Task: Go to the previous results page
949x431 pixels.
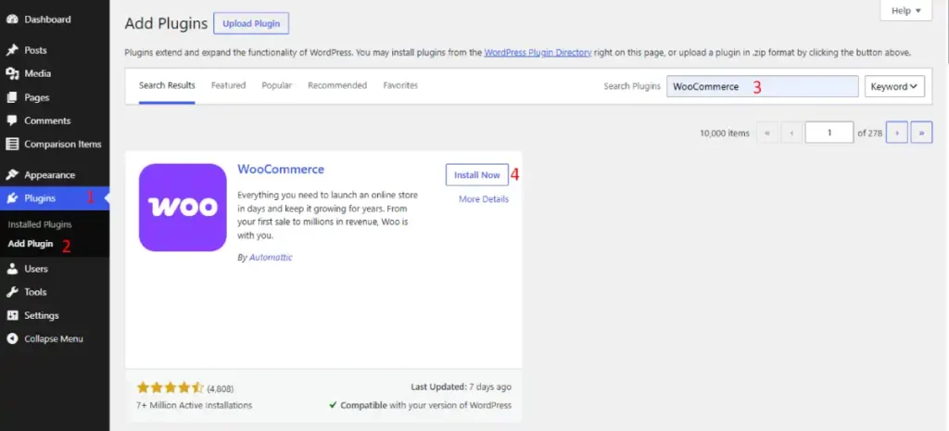Action: pos(791,133)
